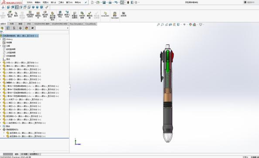Click the Zoom to Area magnifier icon
Image resolution: width=259 pixels, height=158 pixels.
click(x=162, y=24)
